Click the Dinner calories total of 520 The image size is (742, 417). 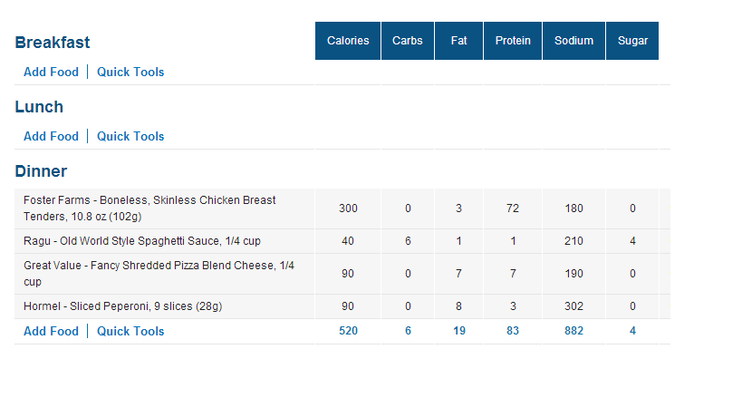(348, 331)
